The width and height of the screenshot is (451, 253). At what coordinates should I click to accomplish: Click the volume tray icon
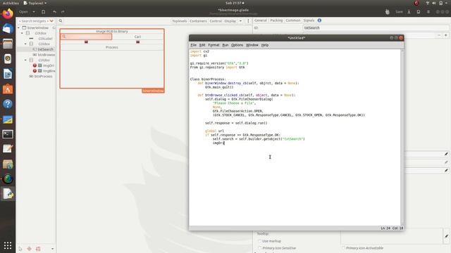click(434, 3)
